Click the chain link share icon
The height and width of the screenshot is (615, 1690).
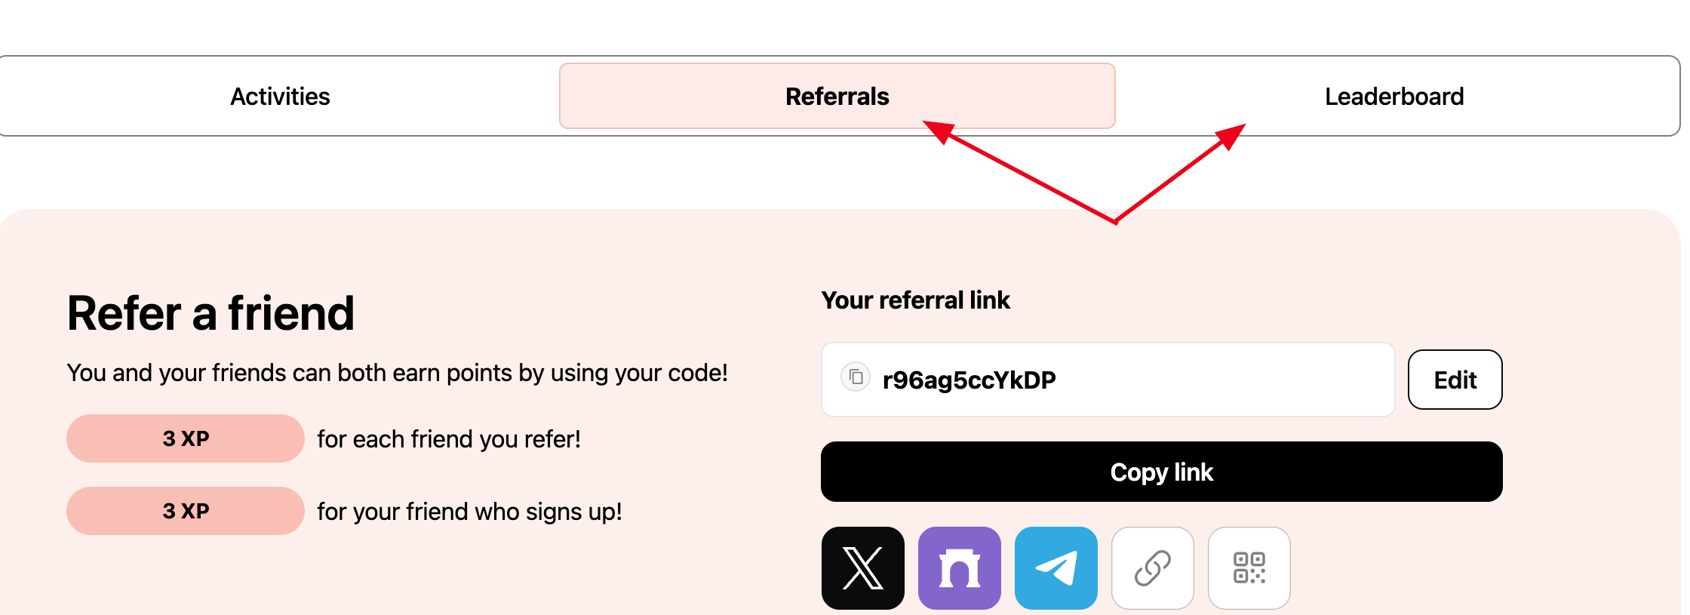tap(1152, 568)
